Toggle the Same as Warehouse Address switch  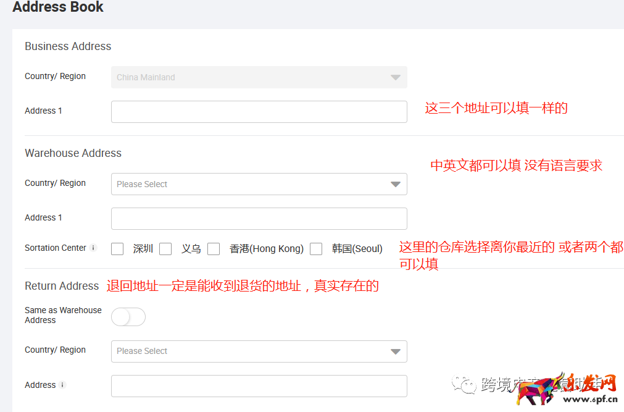click(x=128, y=316)
